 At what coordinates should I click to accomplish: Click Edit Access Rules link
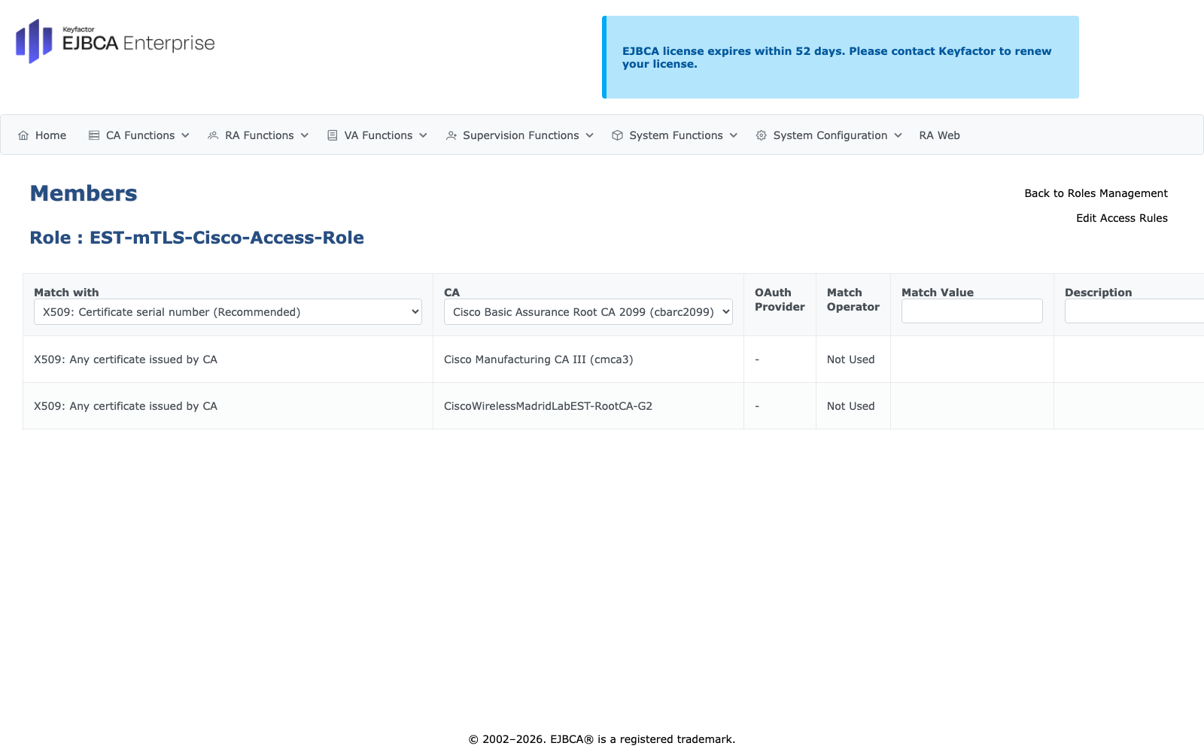(x=1122, y=218)
